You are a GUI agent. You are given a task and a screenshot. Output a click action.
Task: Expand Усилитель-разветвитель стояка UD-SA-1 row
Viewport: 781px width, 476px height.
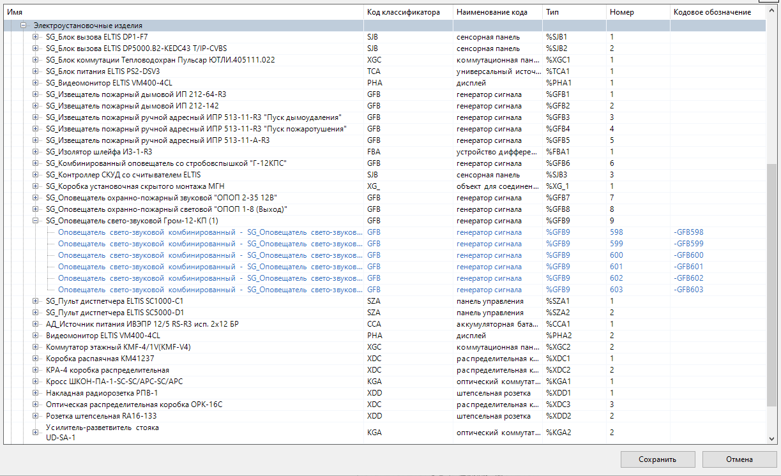[x=35, y=433]
